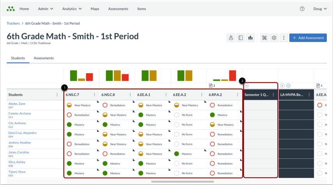Click document icon above last 6.EE.A column
Screen dimensions: 333x185
click(x=318, y=86)
